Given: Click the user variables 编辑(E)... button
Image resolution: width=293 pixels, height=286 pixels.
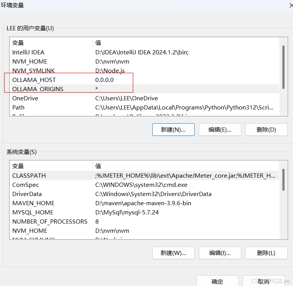Looking at the screenshot, I should tap(220, 129).
